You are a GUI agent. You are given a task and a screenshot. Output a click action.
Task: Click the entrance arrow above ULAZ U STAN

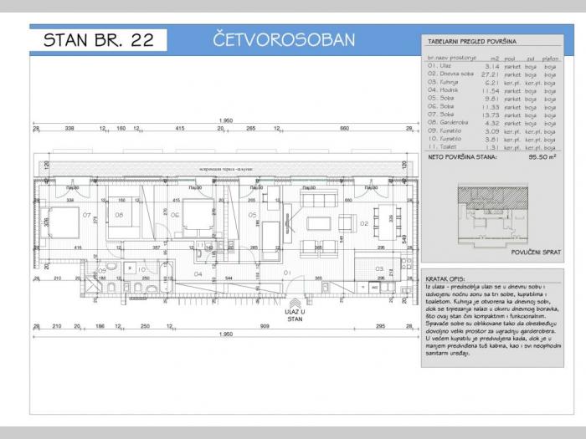coord(293,301)
